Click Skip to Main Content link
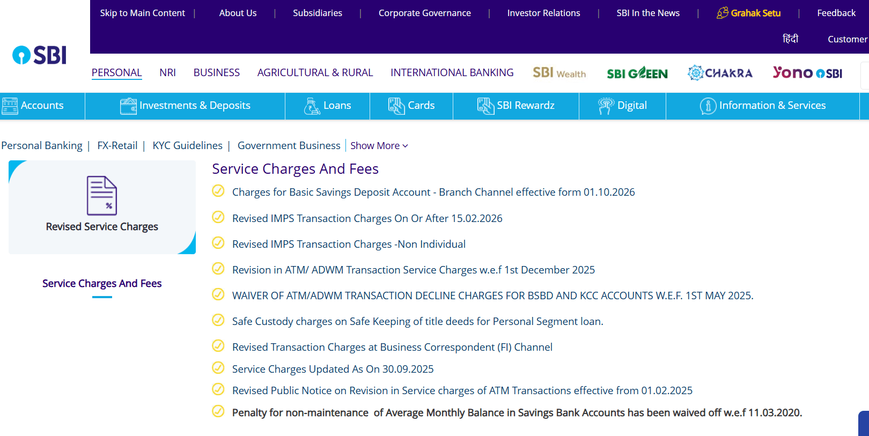Image resolution: width=869 pixels, height=436 pixels. pos(143,13)
